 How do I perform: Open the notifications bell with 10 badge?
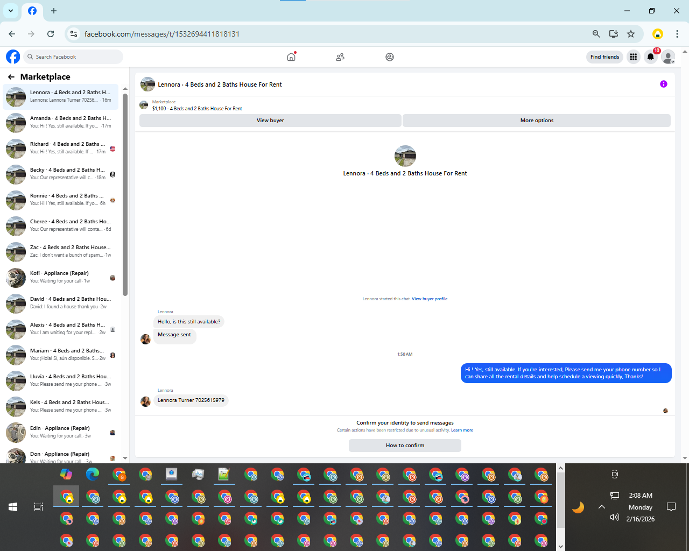click(x=651, y=57)
